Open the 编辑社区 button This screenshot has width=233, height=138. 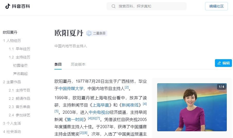pos(216,6)
